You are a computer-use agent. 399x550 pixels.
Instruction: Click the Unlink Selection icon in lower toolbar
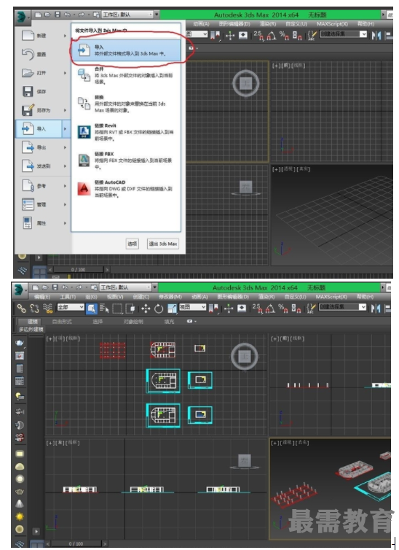(x=34, y=309)
